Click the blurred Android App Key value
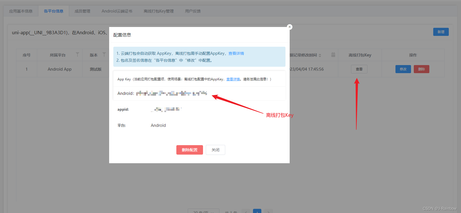 click(x=171, y=93)
